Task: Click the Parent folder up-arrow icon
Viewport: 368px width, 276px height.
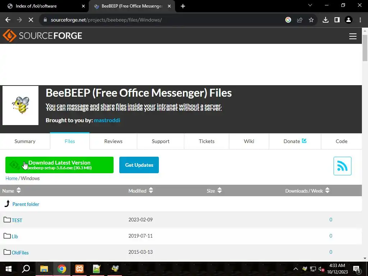Action: click(x=7, y=203)
